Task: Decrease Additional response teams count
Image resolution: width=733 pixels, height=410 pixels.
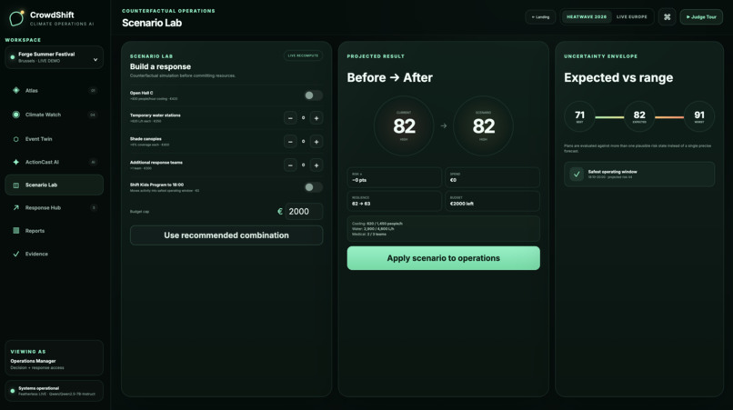Action: 290,165
